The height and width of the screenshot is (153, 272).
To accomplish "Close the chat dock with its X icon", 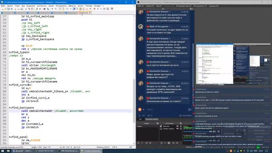I will click(x=193, y=9).
